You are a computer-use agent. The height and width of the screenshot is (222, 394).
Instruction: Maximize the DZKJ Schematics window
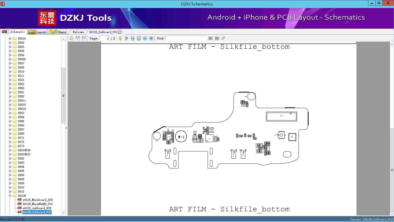coord(379,3)
